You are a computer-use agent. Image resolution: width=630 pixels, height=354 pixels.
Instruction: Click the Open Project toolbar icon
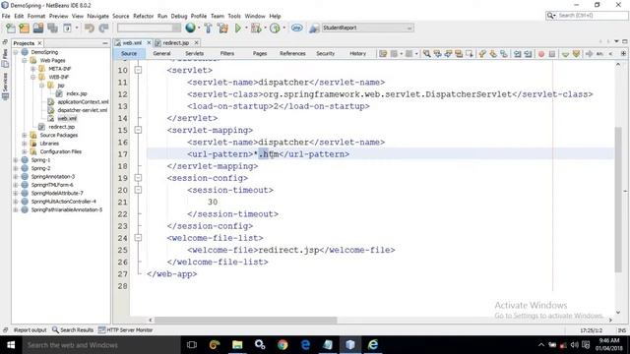(x=38, y=29)
